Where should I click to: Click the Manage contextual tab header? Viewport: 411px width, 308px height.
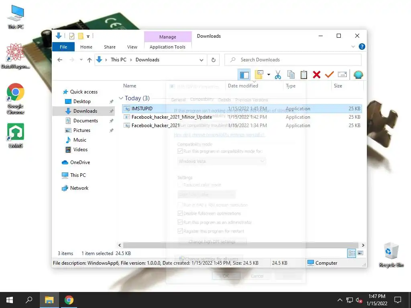[168, 37]
